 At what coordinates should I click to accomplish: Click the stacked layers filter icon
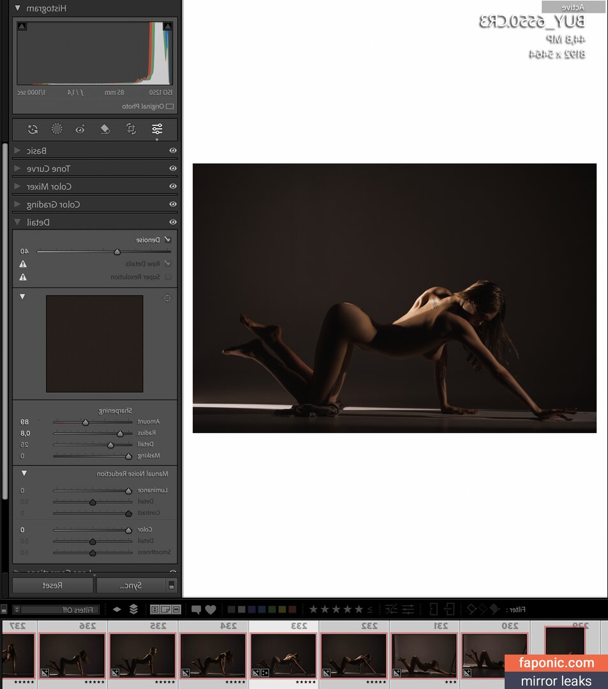tap(133, 609)
